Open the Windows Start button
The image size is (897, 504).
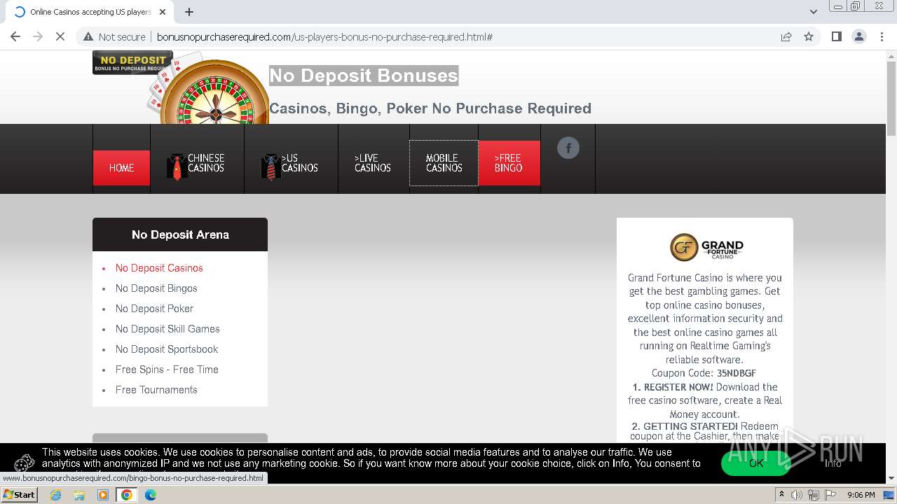(19, 494)
